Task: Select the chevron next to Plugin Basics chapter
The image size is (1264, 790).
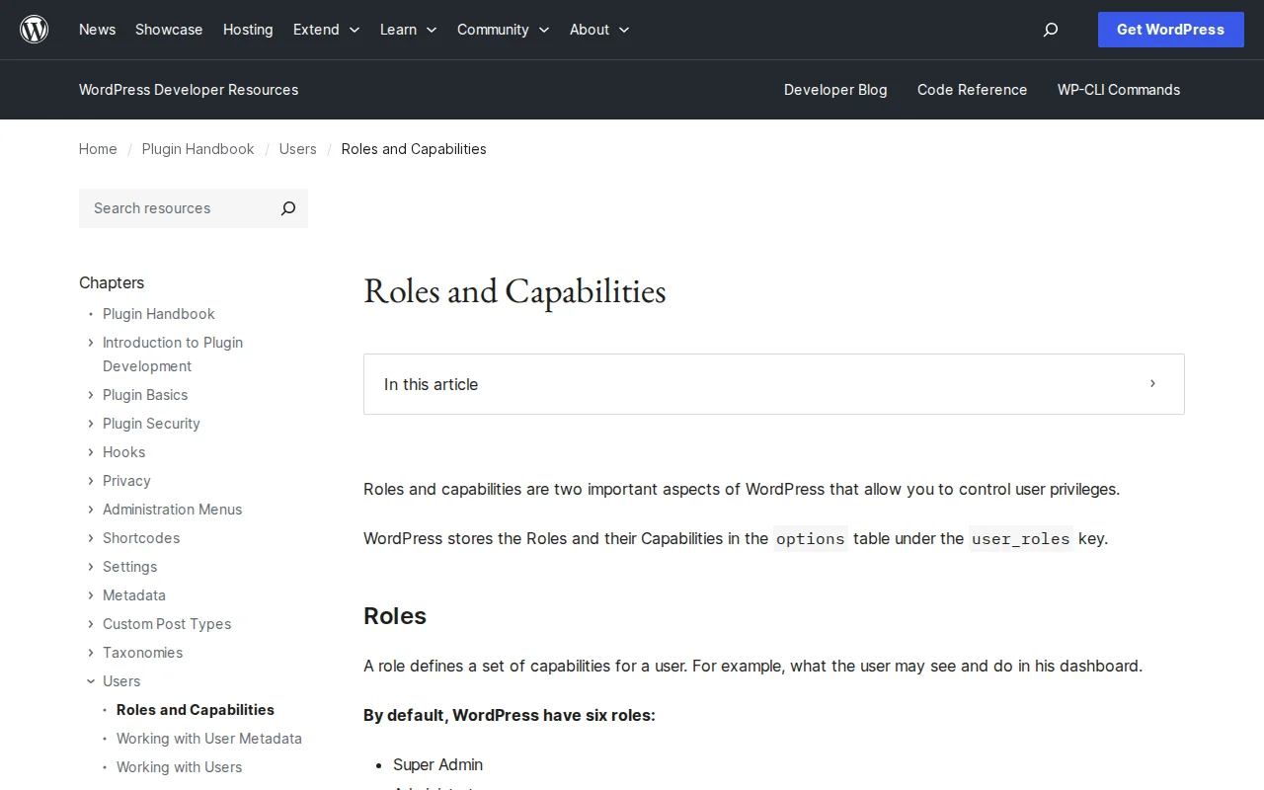Action: (x=91, y=395)
